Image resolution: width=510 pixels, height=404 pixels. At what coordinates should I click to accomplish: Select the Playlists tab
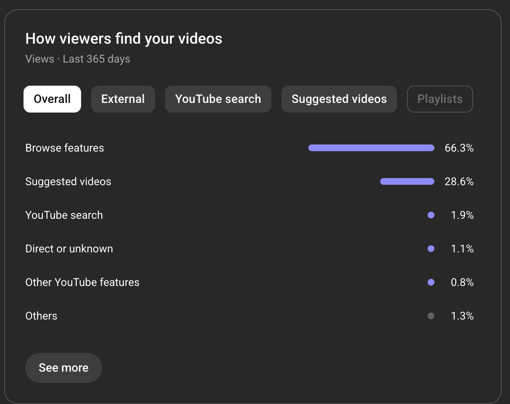click(x=440, y=99)
